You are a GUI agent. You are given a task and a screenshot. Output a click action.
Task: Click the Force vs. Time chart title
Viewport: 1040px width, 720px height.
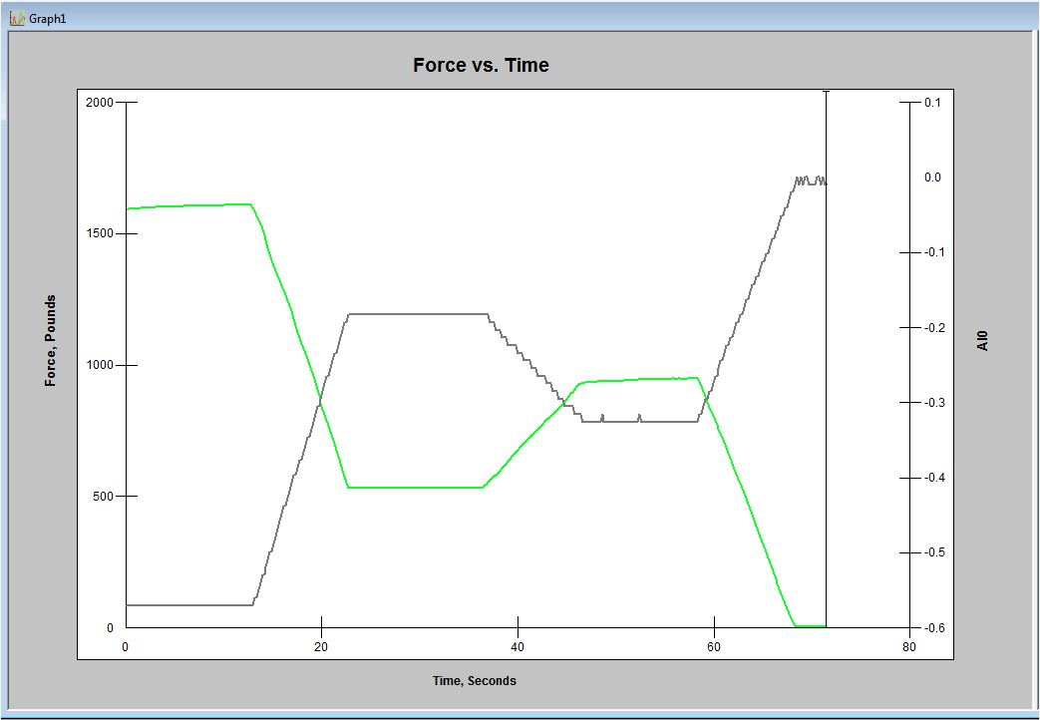480,65
